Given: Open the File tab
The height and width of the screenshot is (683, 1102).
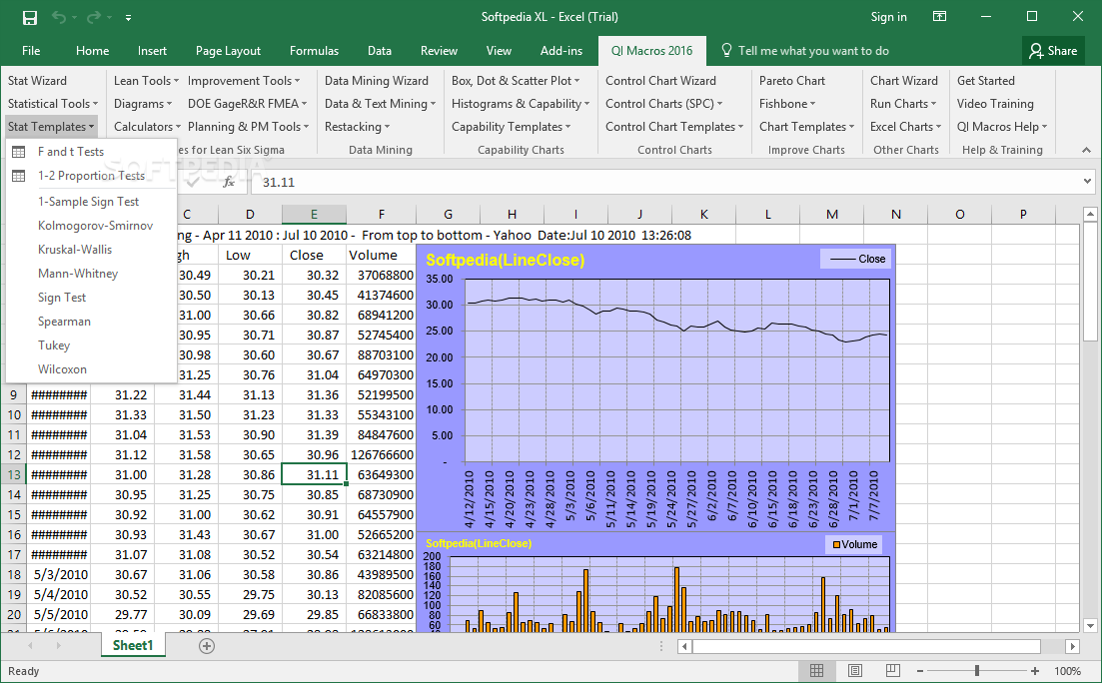Looking at the screenshot, I should tap(31, 51).
